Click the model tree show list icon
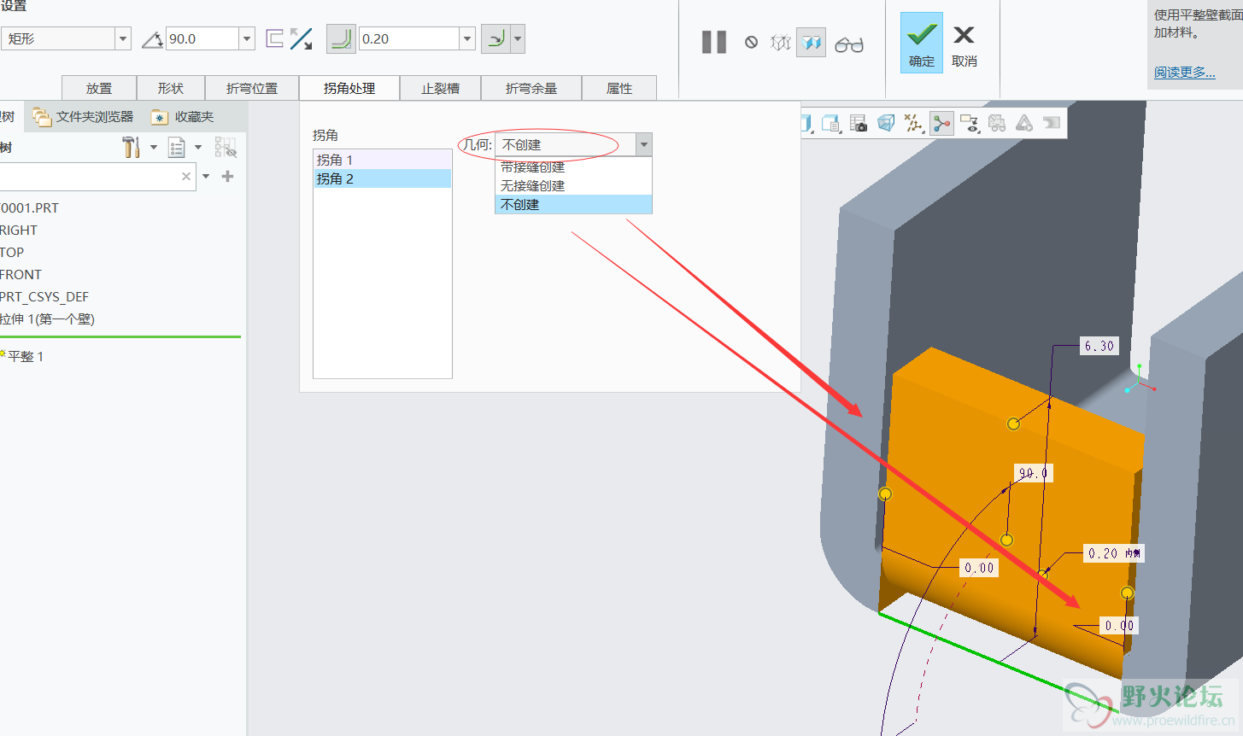The width and height of the screenshot is (1243, 736). pos(176,148)
